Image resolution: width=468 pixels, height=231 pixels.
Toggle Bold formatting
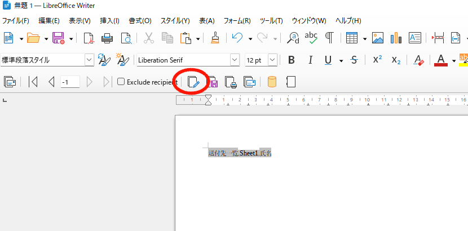292,60
